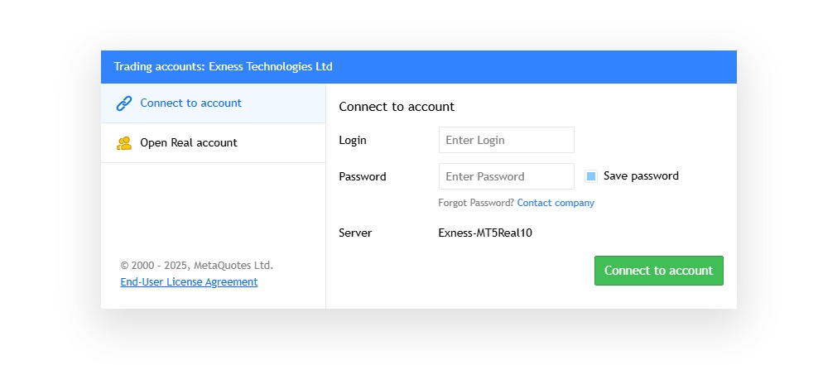The height and width of the screenshot is (365, 818).
Task: Click the Connect to account form heading
Action: point(397,107)
